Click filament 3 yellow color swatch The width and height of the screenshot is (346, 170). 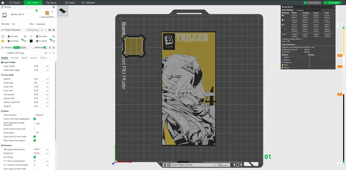tap(3, 41)
